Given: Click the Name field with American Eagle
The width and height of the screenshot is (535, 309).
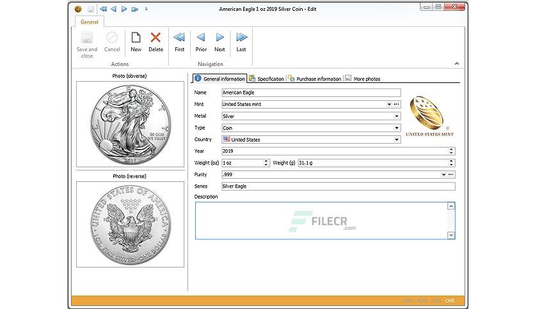Looking at the screenshot, I should coord(311,93).
